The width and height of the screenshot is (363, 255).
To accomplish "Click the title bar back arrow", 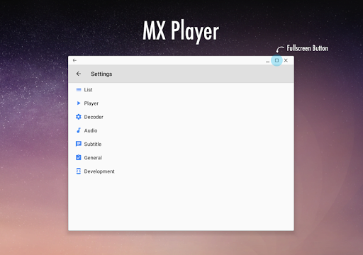I will point(74,60).
